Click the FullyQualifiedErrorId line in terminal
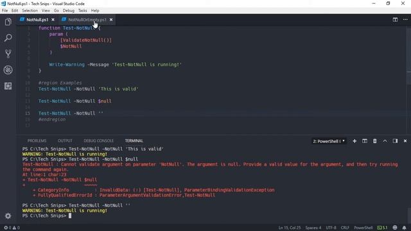Viewport: 411px width, 231px height. (124, 195)
